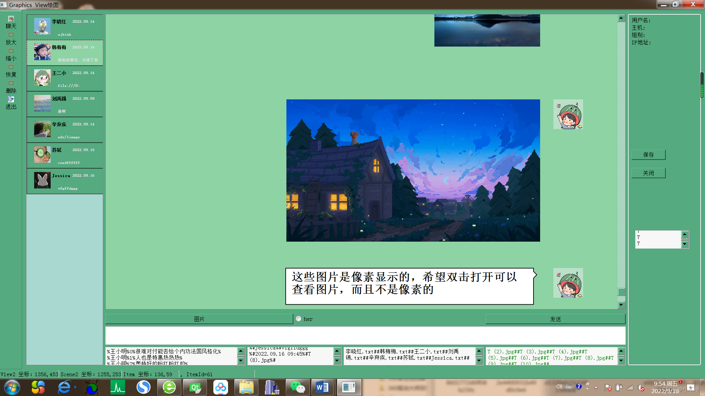Click the message text input field

365,335
